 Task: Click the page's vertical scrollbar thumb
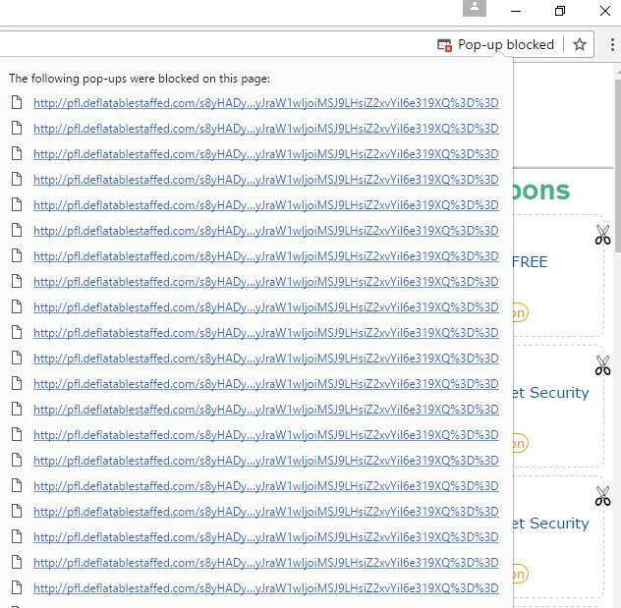617,165
